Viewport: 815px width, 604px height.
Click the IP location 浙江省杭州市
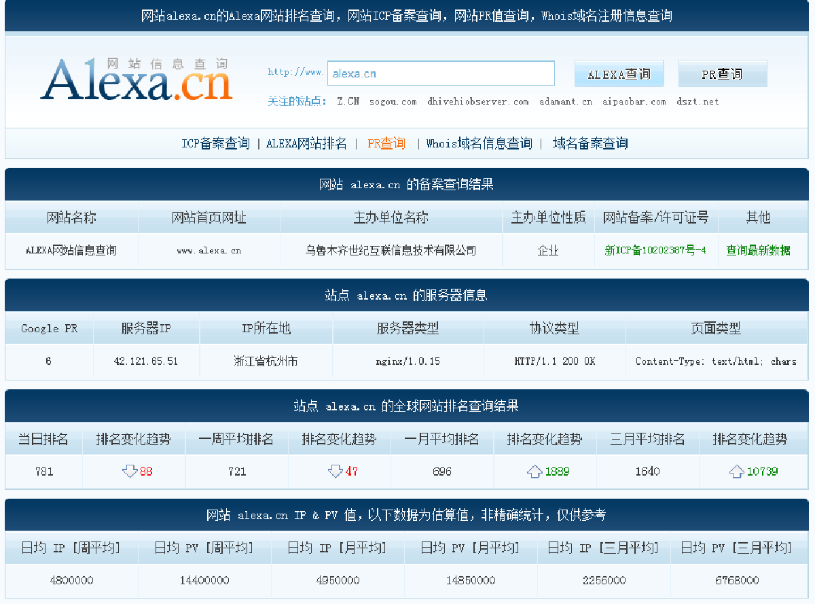[266, 361]
